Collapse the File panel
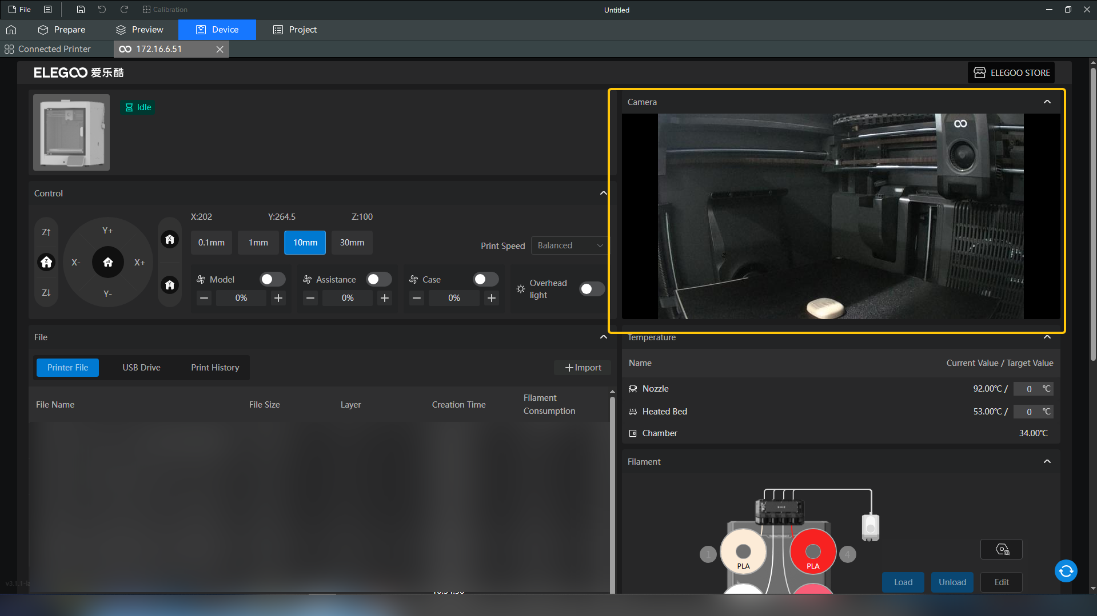 [603, 337]
